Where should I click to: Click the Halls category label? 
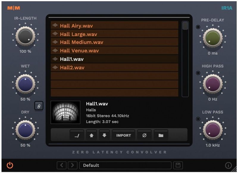(x=91, y=110)
